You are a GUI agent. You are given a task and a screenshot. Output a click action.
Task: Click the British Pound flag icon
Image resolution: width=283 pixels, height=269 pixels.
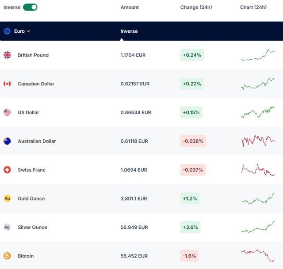(7, 55)
